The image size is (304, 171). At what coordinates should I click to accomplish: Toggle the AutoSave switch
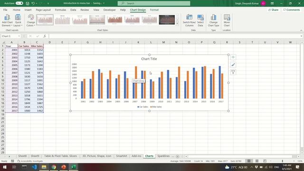(19, 3)
